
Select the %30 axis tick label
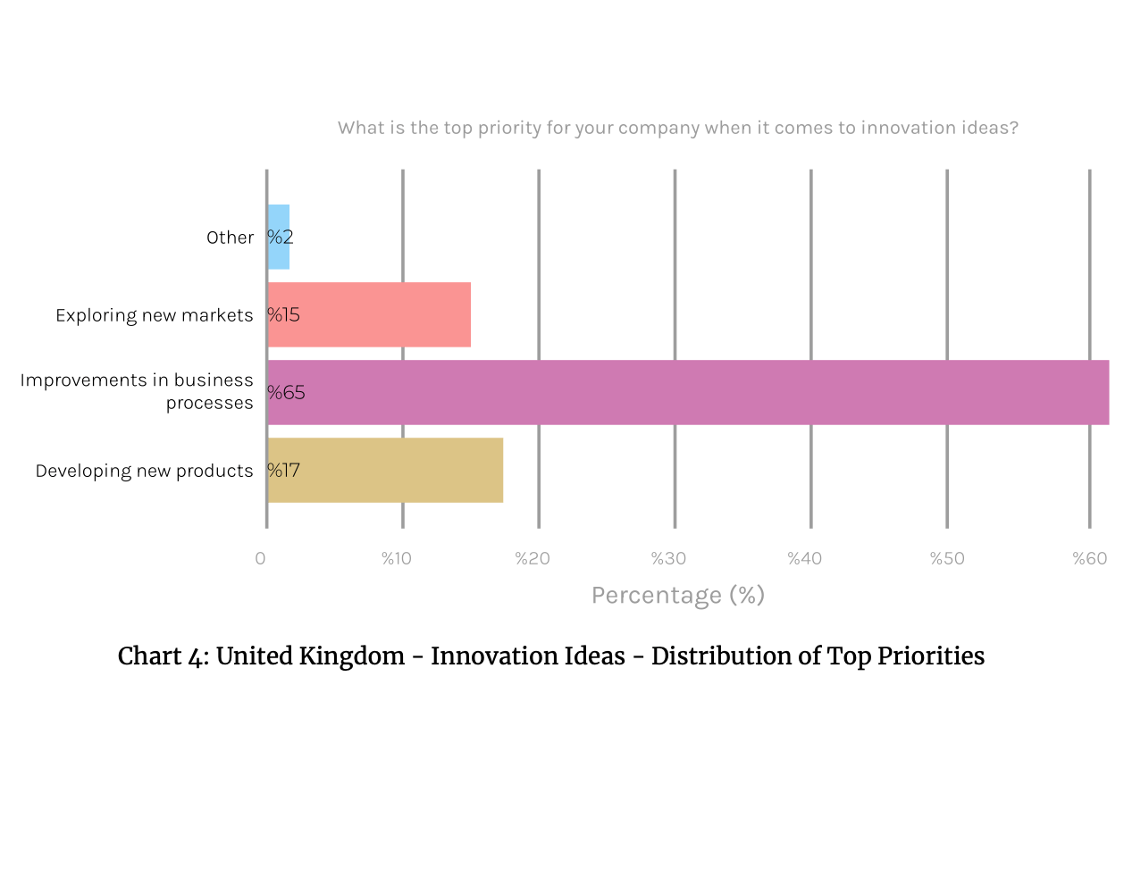668,559
